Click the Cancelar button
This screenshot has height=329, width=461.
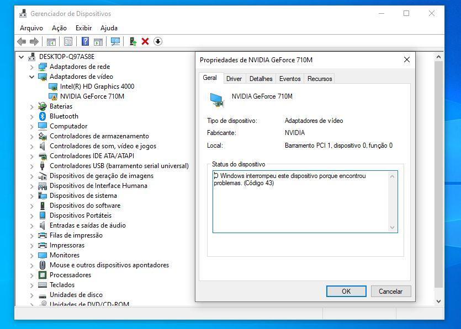point(391,291)
